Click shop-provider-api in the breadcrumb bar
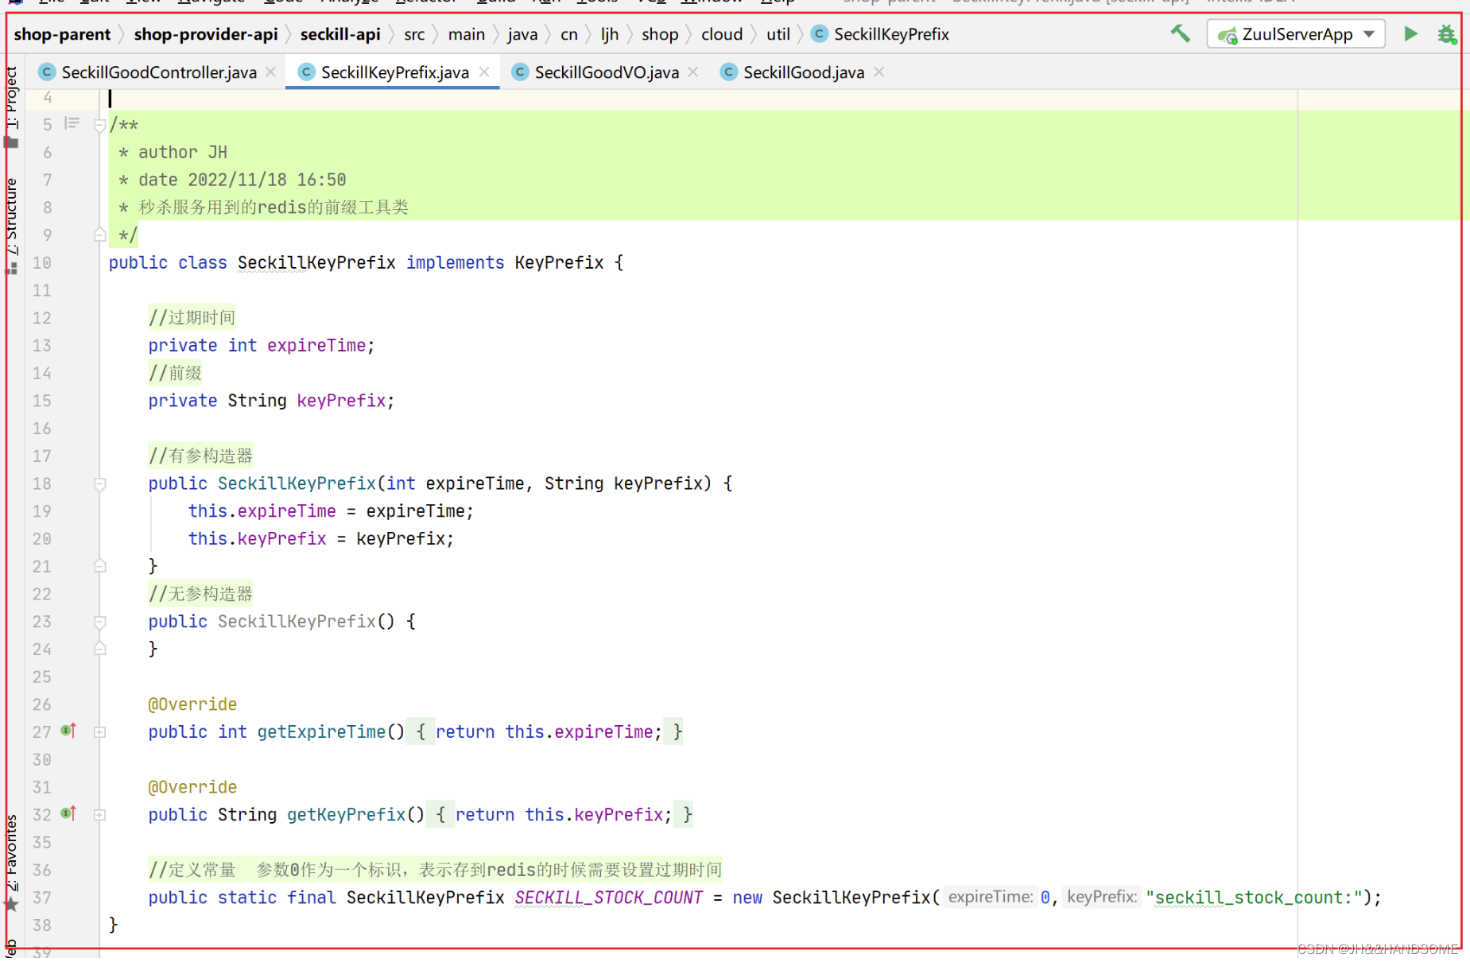The width and height of the screenshot is (1470, 962). 206,34
